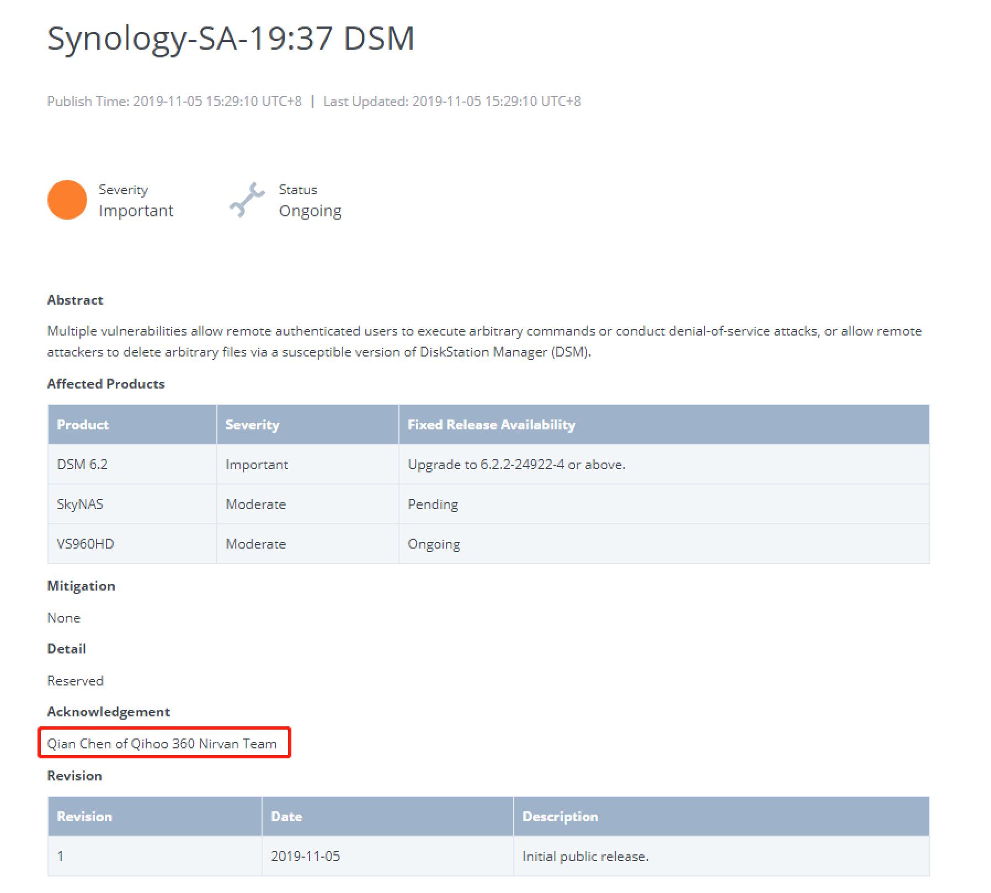
Task: Click the Synology-SA-19:37 DSM page title
Action: click(231, 38)
